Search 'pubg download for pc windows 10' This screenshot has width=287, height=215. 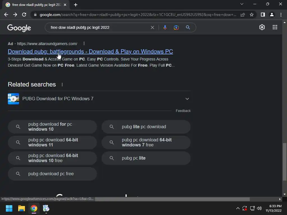pos(52,127)
